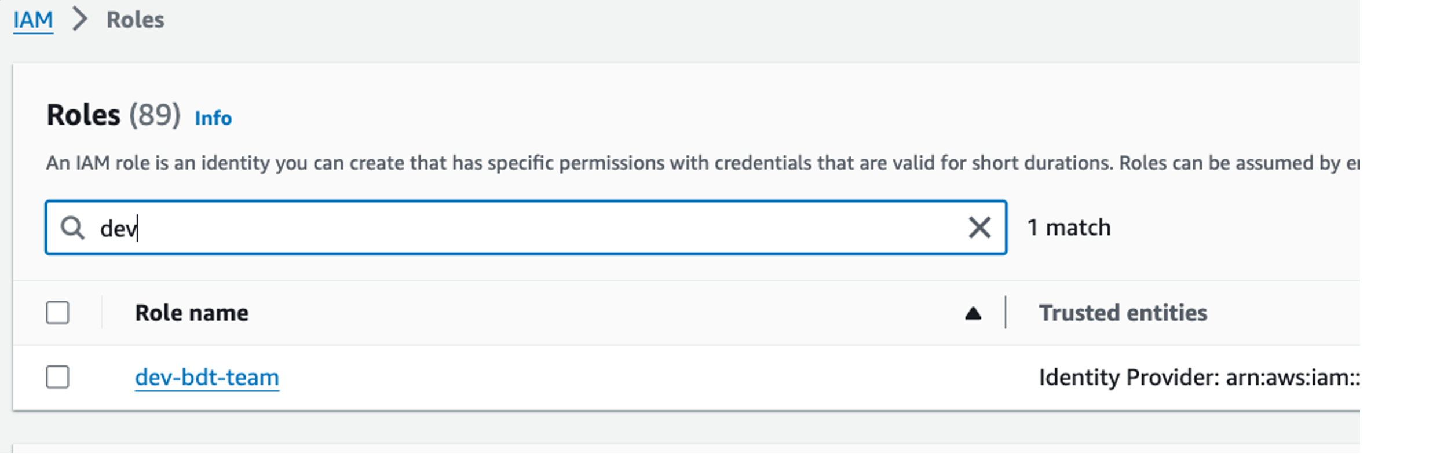This screenshot has width=1433, height=472.
Task: Toggle the select-all roles checkbox
Action: point(58,313)
